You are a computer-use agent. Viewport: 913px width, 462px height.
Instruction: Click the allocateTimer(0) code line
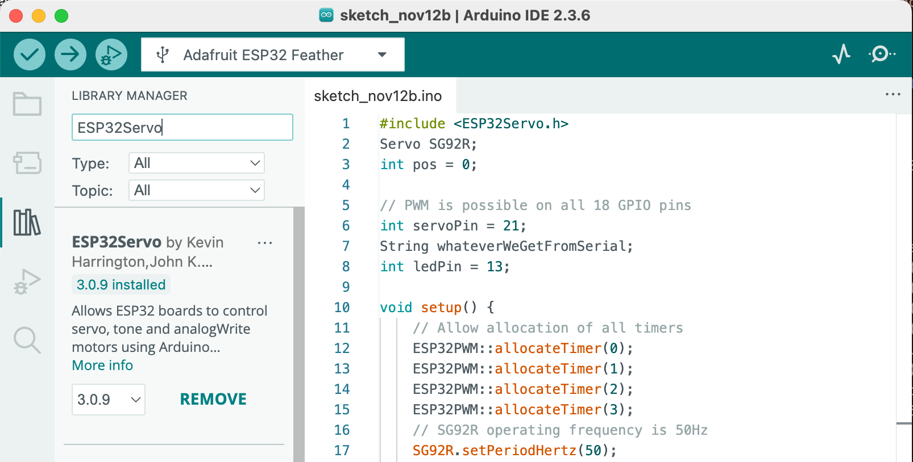(x=523, y=348)
